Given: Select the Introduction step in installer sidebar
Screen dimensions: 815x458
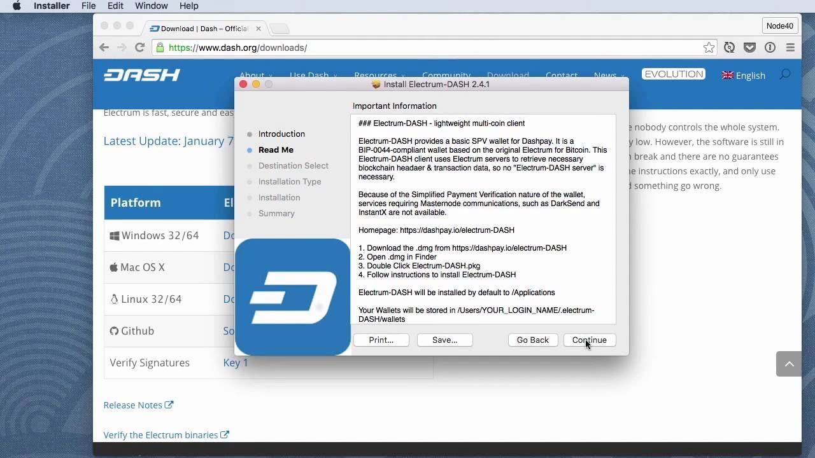Looking at the screenshot, I should (281, 134).
